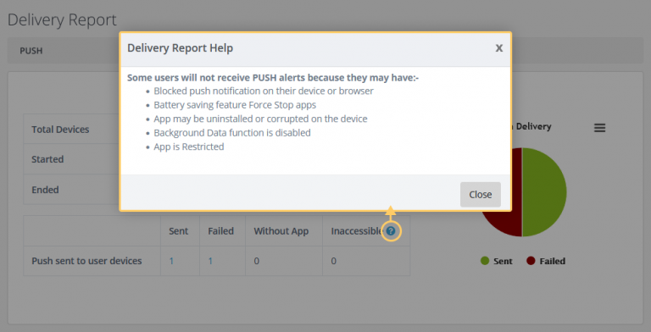Dismiss the help dialog with the X icon
This screenshot has height=332, width=651.
coord(499,48)
